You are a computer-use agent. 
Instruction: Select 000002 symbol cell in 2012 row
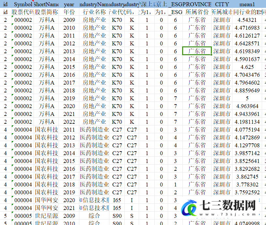click(x=23, y=43)
